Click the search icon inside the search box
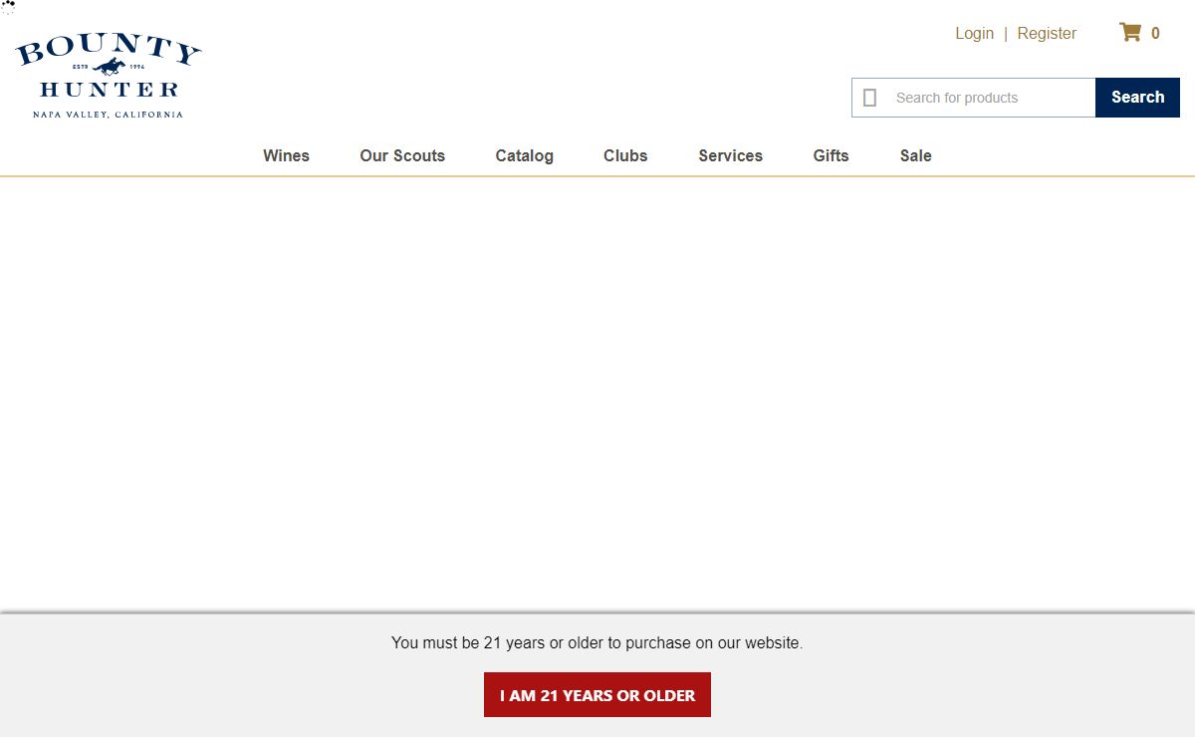The width and height of the screenshot is (1195, 737). point(869,98)
